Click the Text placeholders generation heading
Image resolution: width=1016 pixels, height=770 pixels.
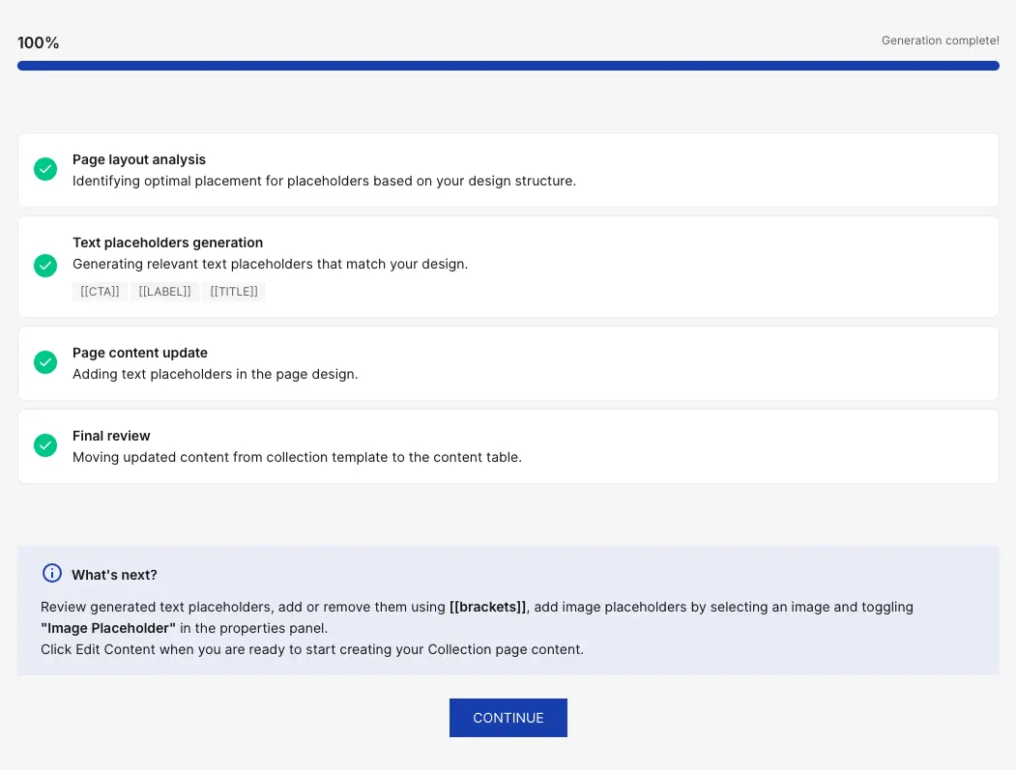[x=167, y=242]
